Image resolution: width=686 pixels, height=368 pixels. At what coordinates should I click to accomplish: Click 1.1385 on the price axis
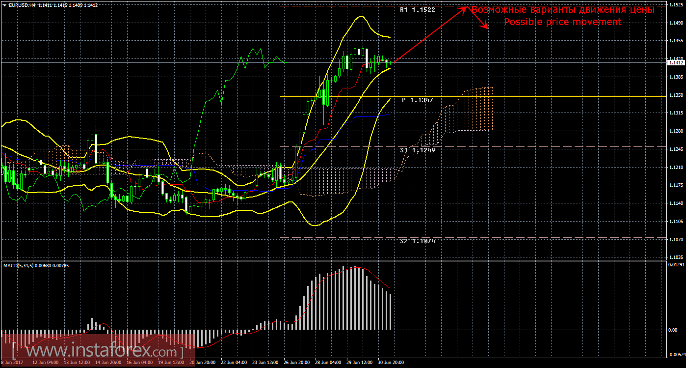pyautogui.click(x=677, y=77)
